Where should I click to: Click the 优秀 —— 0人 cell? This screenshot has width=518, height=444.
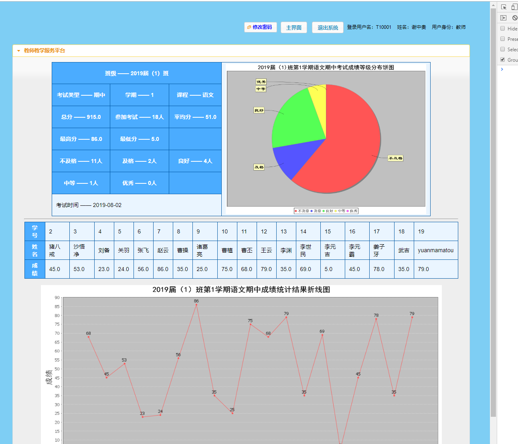[x=140, y=183]
